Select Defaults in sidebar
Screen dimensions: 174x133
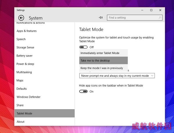click(44, 89)
